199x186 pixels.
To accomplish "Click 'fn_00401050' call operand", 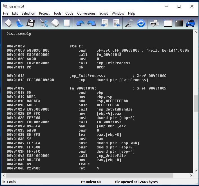I will coord(109,122).
